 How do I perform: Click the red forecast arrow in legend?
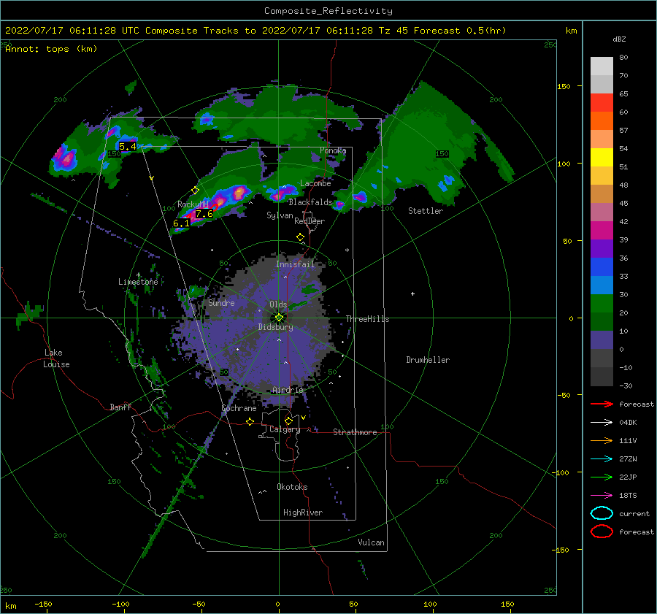click(x=602, y=404)
